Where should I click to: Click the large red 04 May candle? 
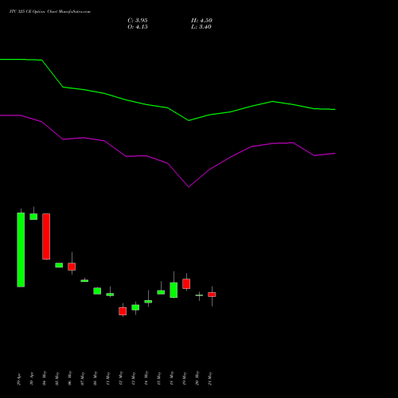46,236
